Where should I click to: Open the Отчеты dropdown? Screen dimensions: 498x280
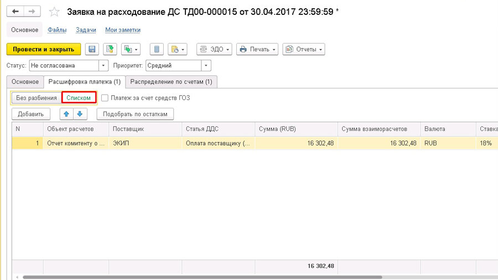pyautogui.click(x=304, y=49)
